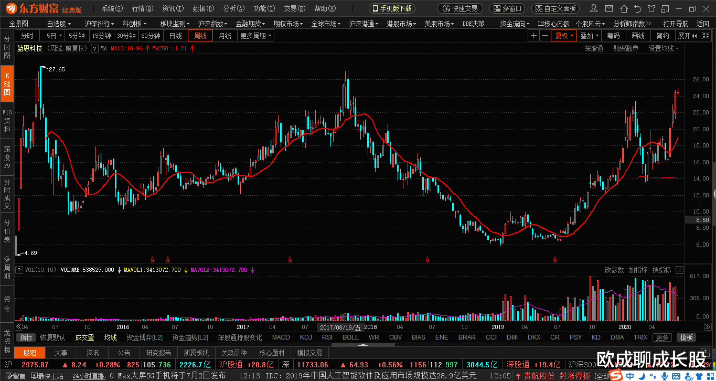
Task: Expand 资金流向 dropdown menu
Action: [515, 24]
